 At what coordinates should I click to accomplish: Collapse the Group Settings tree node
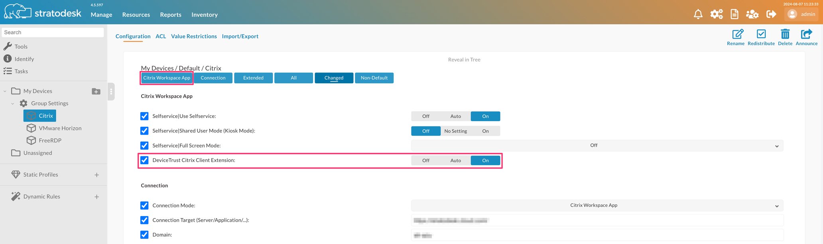coord(13,104)
